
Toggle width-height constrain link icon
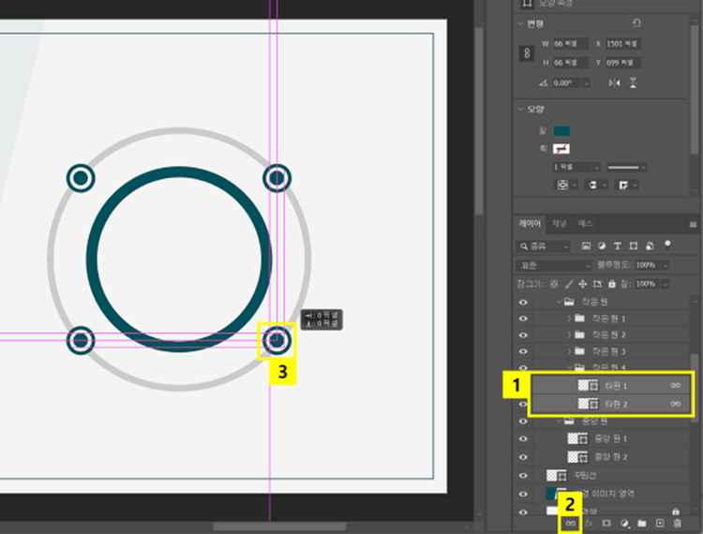point(527,52)
